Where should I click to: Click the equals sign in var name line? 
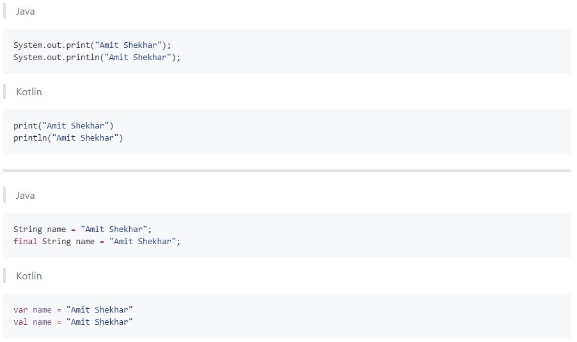pyautogui.click(x=59, y=311)
